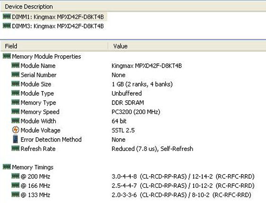Click the SSTL 2.5 value
This screenshot has width=266, height=203.
point(123,130)
